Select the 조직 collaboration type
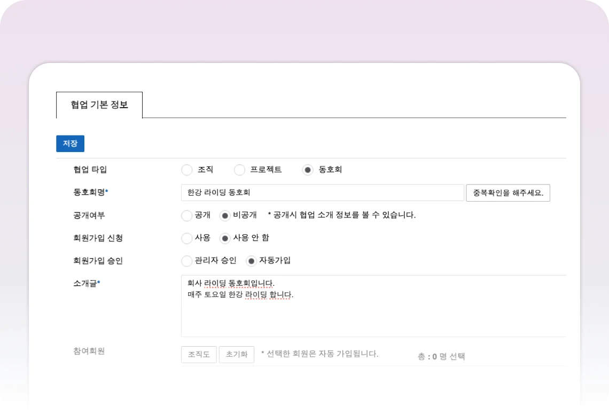The width and height of the screenshot is (609, 416). pyautogui.click(x=187, y=170)
